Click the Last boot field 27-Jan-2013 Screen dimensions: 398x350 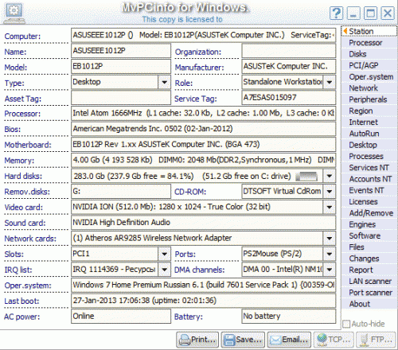pos(204,301)
